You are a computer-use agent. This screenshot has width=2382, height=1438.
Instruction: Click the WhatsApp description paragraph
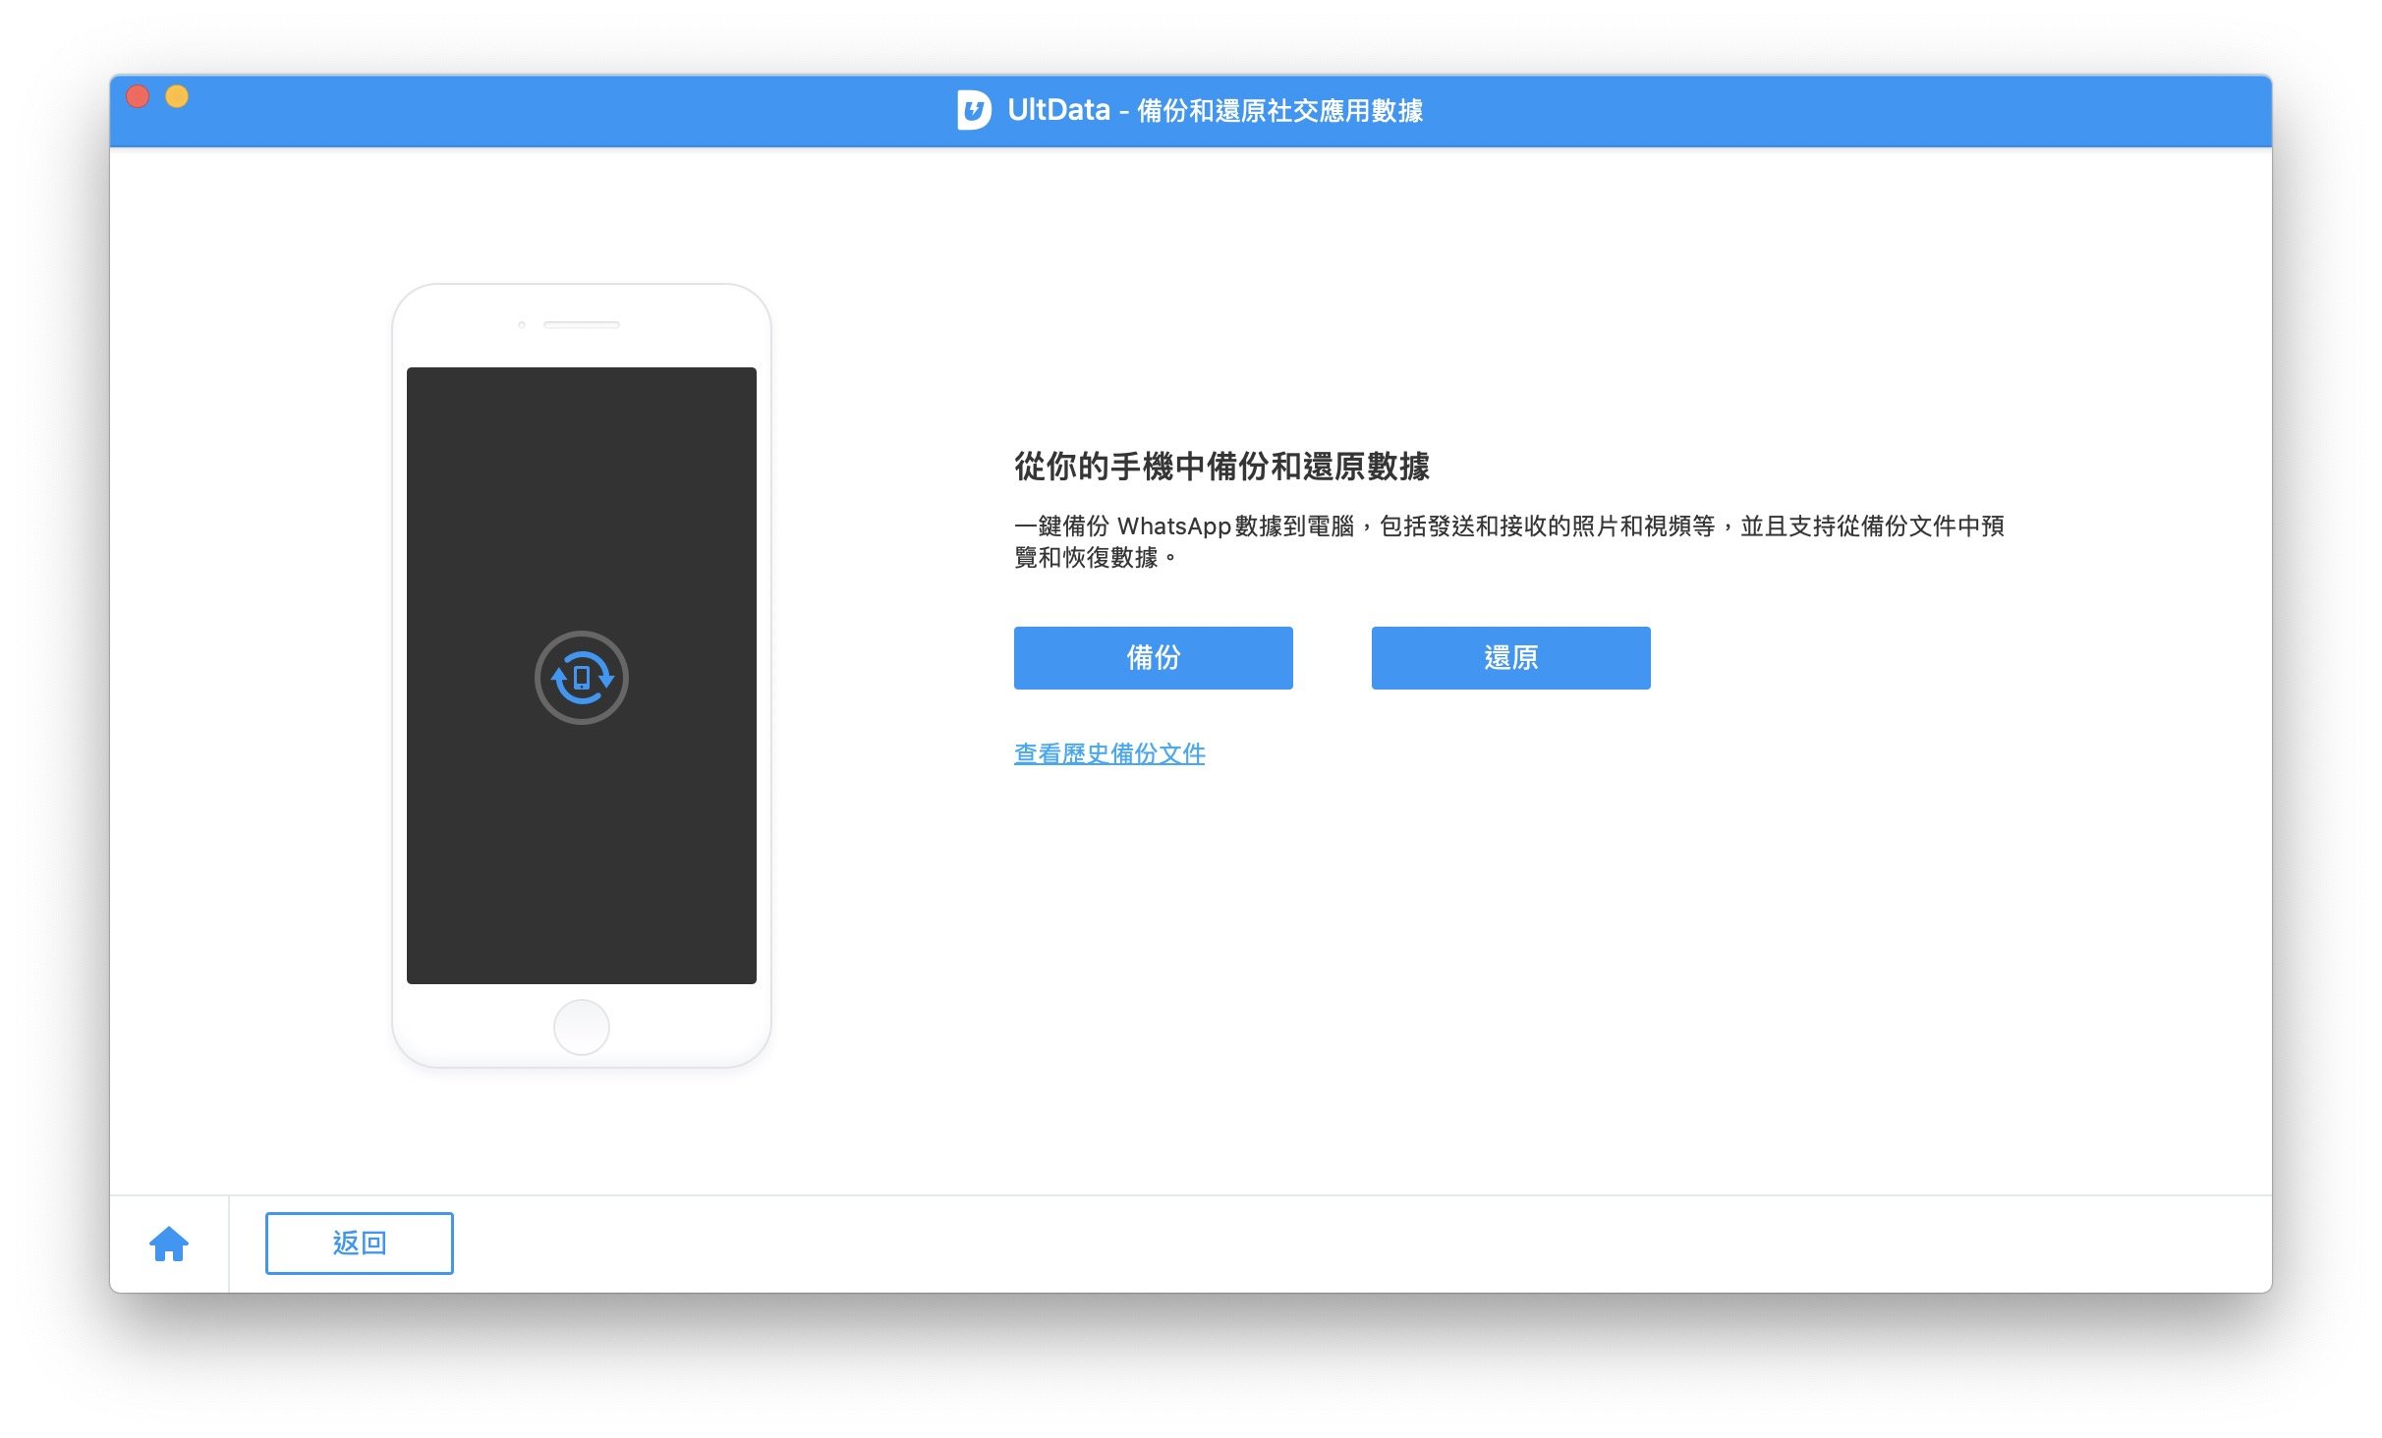1508,541
